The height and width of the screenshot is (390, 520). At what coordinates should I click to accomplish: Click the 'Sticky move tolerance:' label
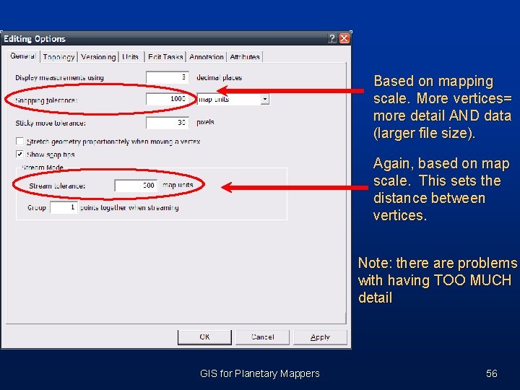[51, 123]
